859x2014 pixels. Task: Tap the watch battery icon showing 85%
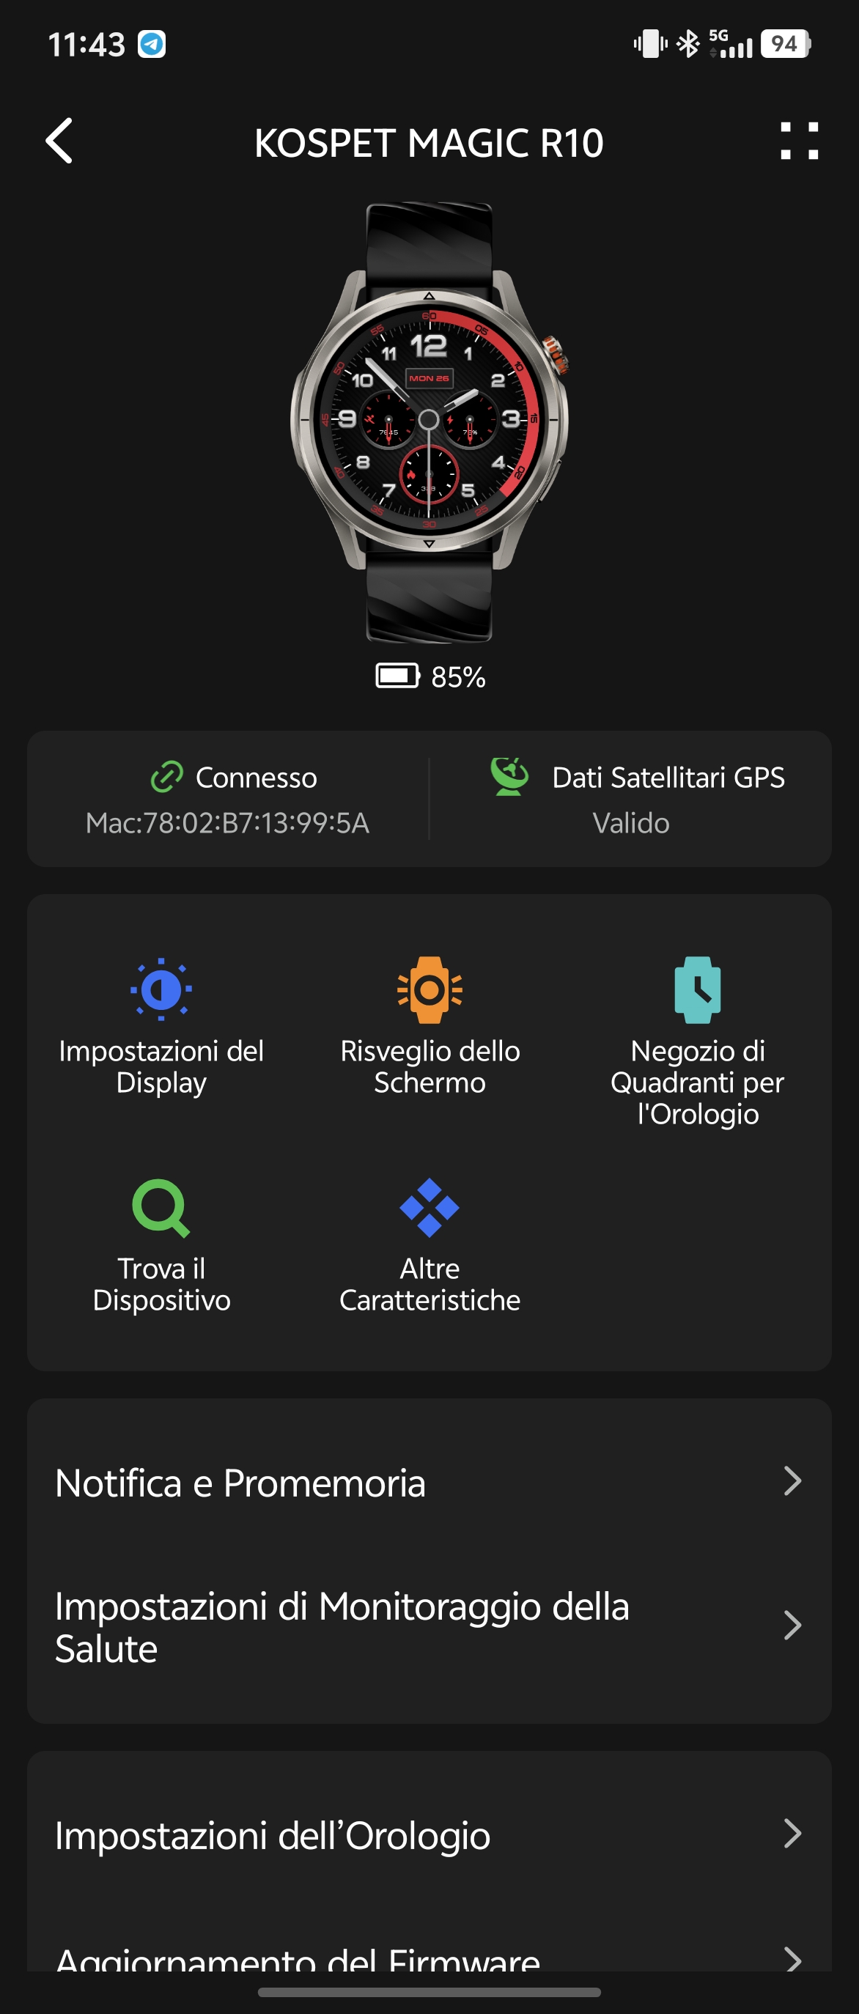(398, 676)
